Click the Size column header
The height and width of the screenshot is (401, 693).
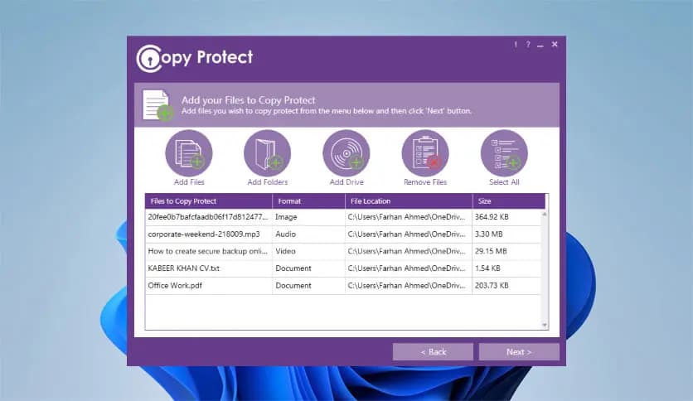[x=509, y=201]
